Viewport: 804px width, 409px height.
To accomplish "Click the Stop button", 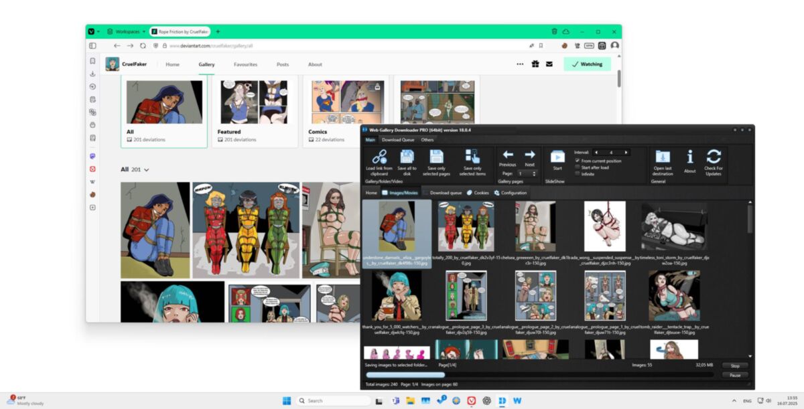I will (x=735, y=365).
